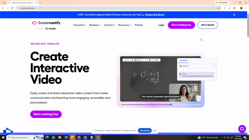249x140 pixels.
Task: Open the weather widget showing Mostly cloudy
Action: (x=208, y=137)
